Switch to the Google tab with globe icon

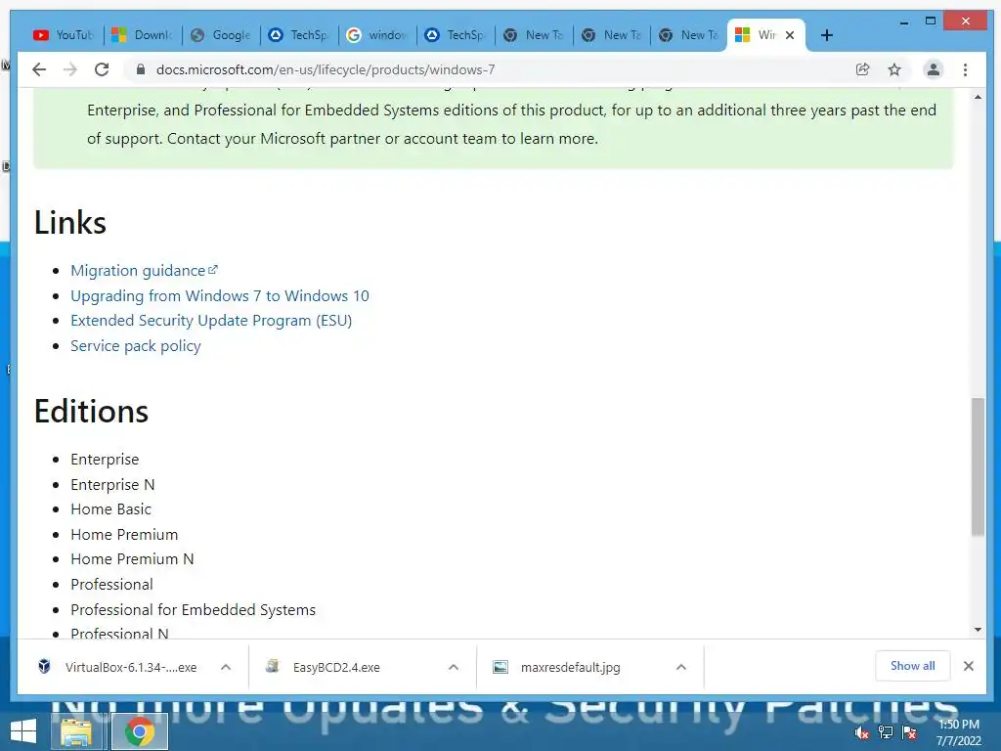pos(221,35)
